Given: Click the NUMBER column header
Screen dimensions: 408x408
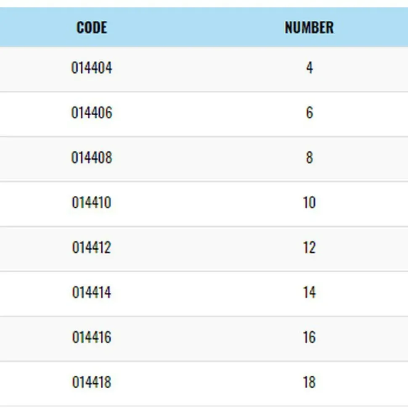Looking at the screenshot, I should [x=309, y=27].
